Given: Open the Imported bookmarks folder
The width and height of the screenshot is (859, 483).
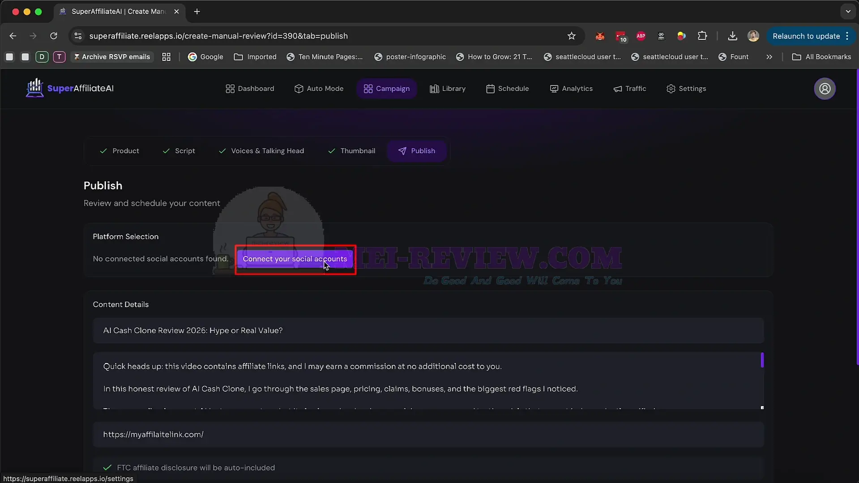Looking at the screenshot, I should 255,57.
